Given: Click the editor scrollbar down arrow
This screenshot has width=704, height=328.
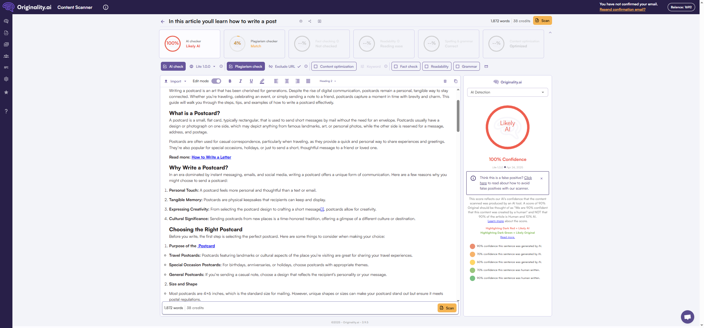Looking at the screenshot, I should coord(458,301).
